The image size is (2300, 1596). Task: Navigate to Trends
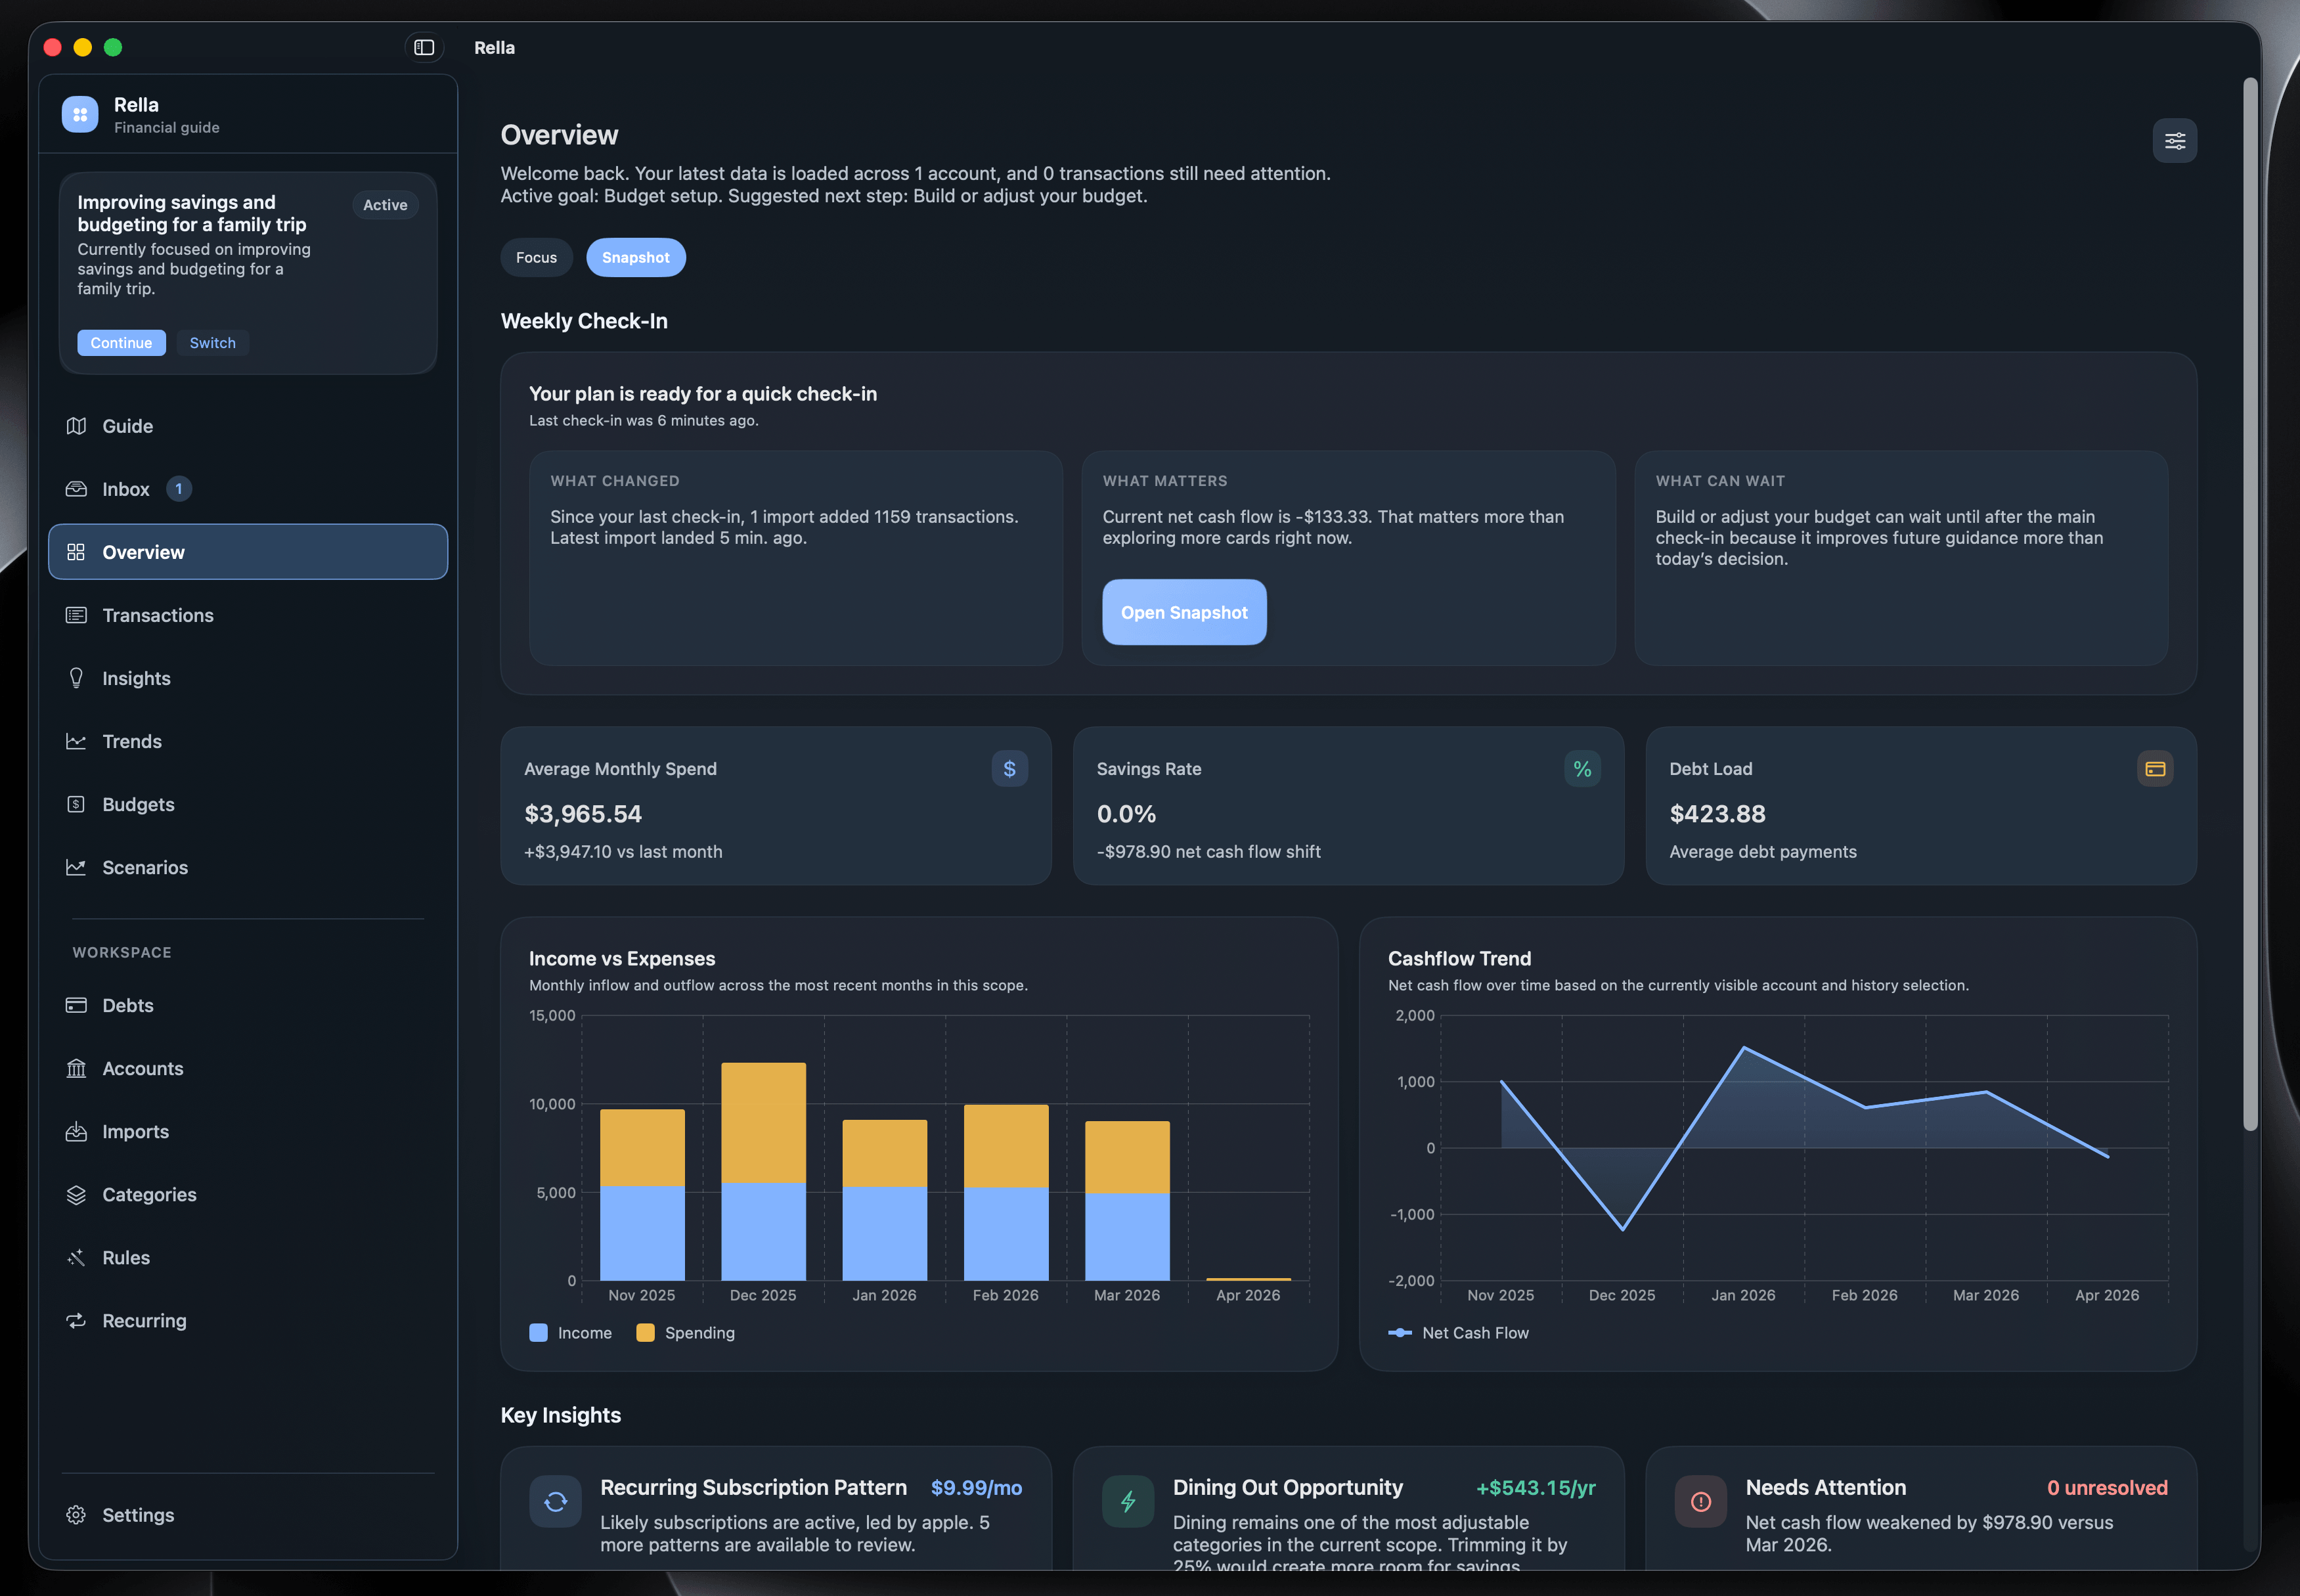coord(248,741)
